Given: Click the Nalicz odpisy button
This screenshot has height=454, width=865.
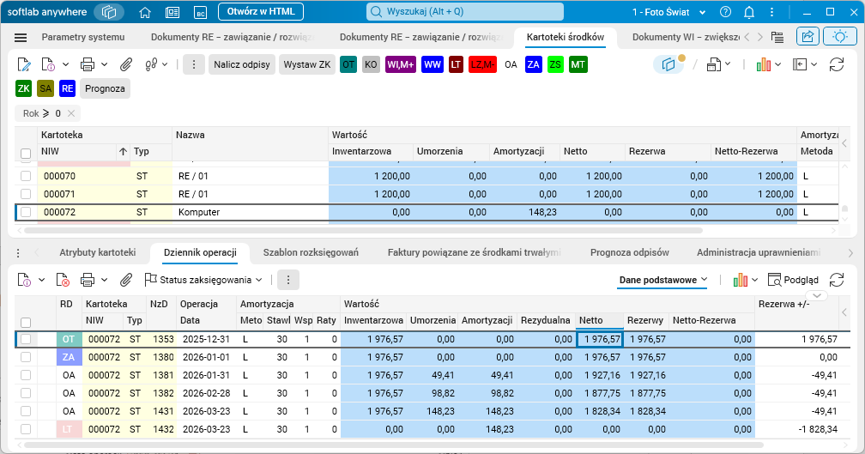Looking at the screenshot, I should tap(241, 64).
